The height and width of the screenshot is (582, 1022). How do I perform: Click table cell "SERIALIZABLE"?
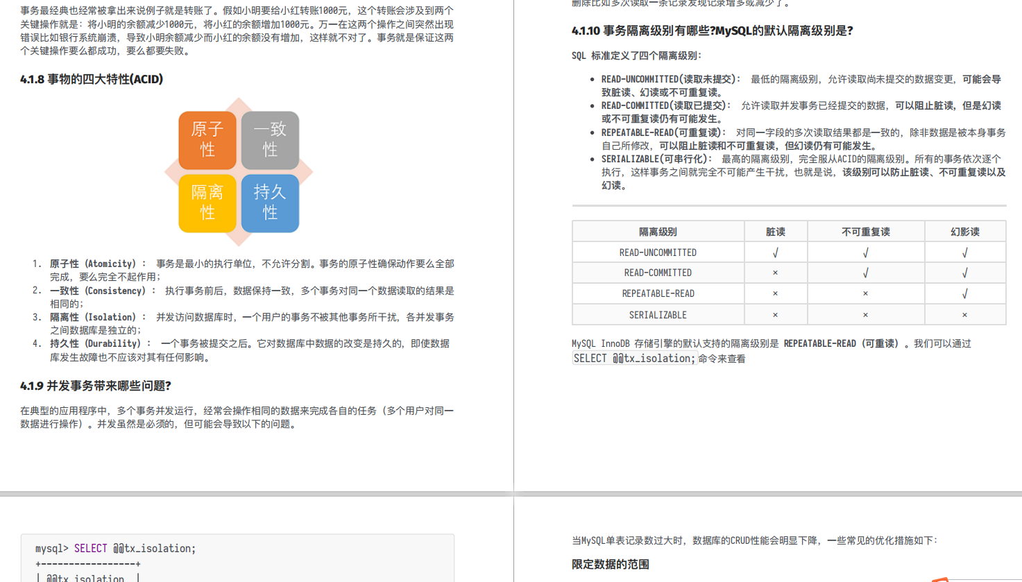coord(658,315)
